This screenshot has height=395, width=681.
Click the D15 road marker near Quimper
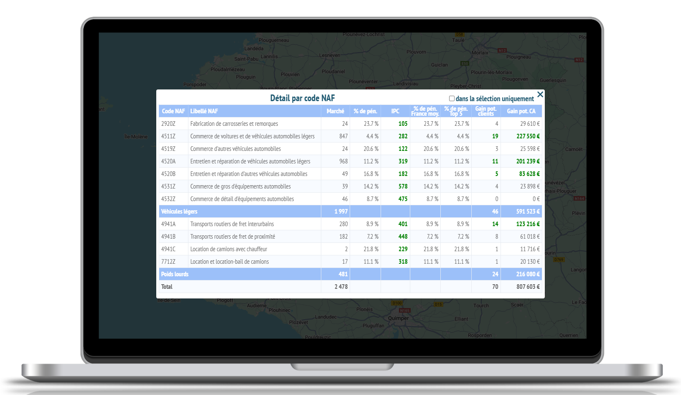point(438,304)
